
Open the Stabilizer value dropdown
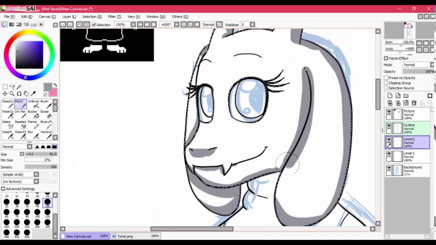pos(252,24)
